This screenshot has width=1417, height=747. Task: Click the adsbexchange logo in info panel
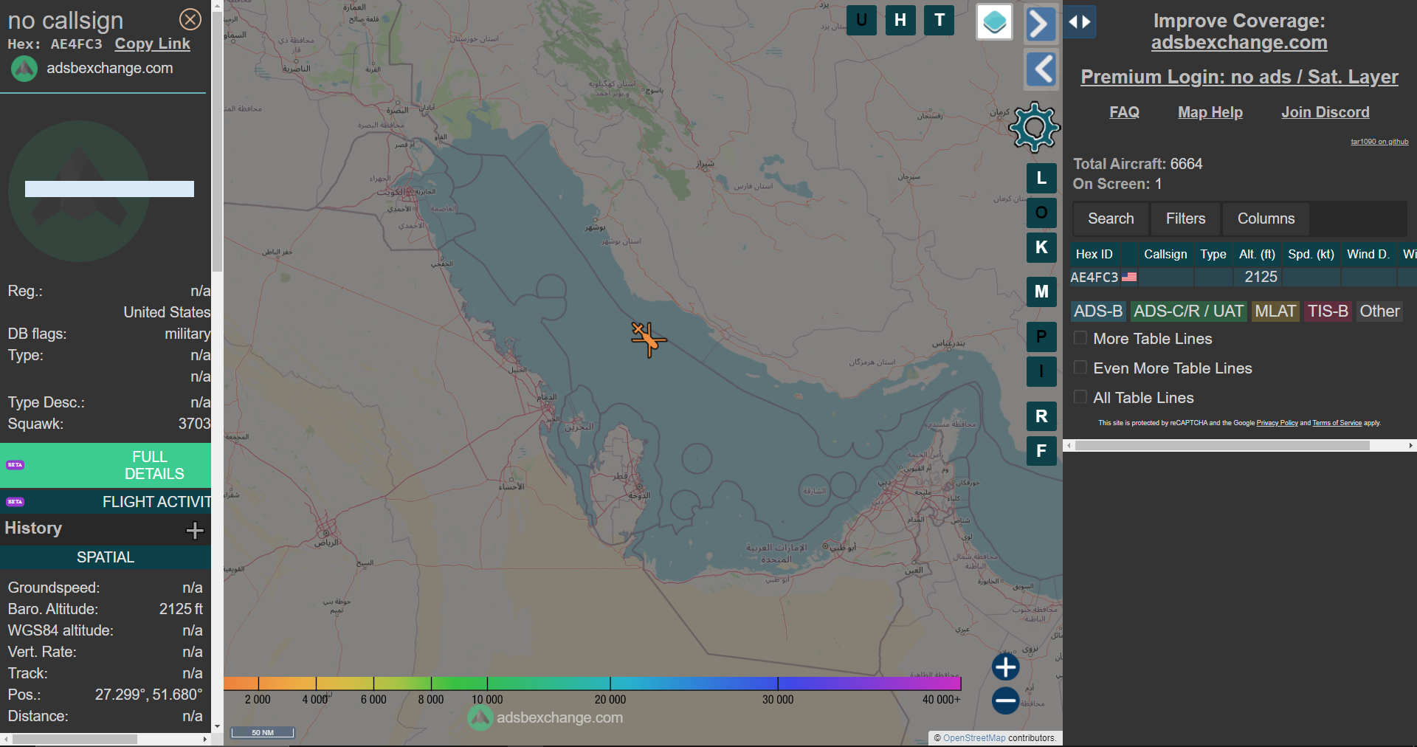tap(24, 69)
